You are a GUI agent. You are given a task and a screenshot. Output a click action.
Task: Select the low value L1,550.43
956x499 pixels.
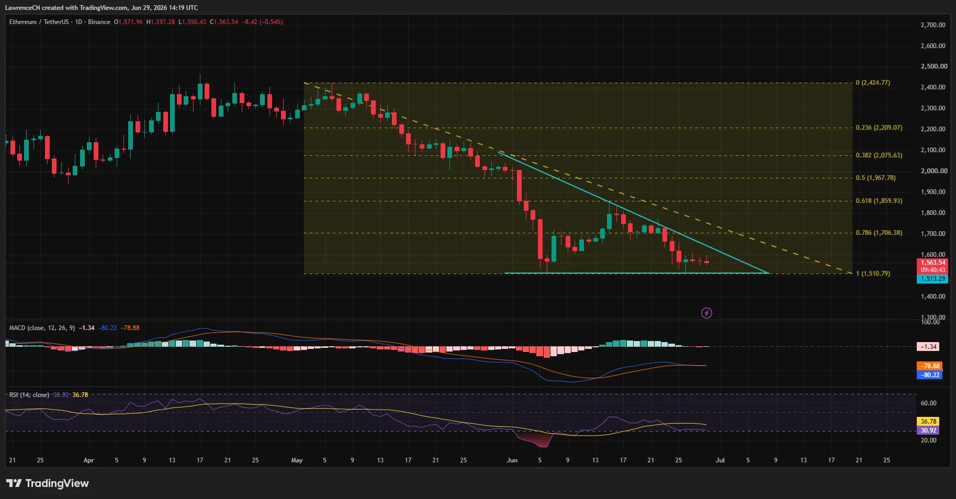point(192,22)
